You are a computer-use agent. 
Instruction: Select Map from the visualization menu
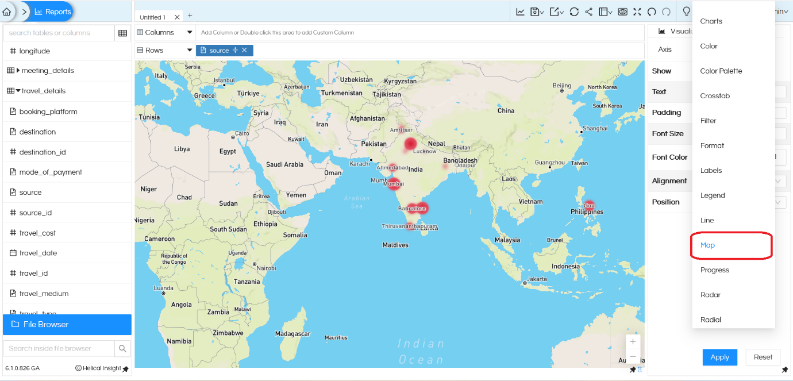[707, 245]
